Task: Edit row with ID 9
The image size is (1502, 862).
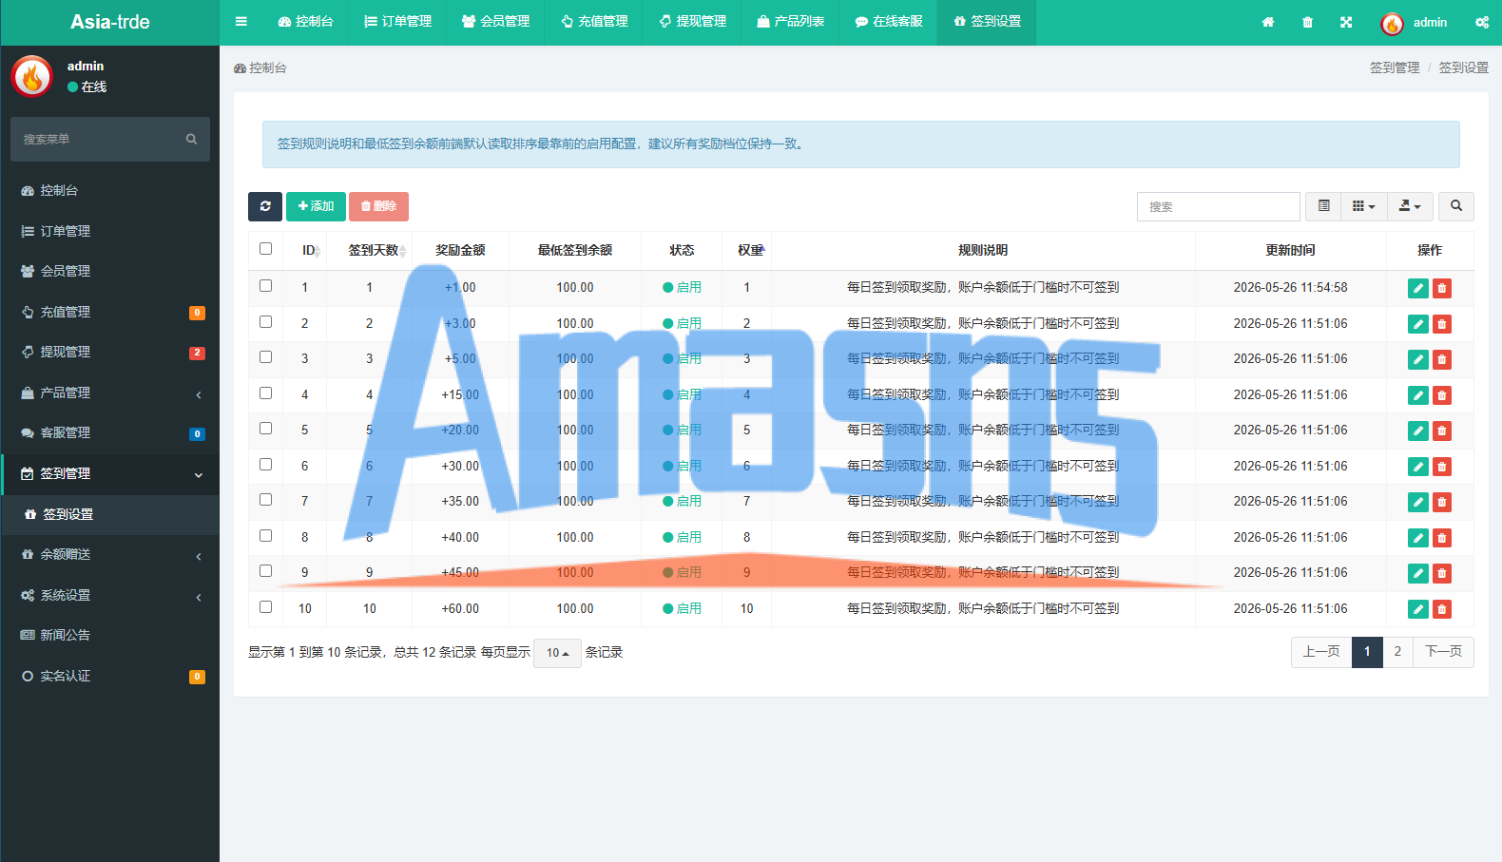Action: (x=1418, y=573)
